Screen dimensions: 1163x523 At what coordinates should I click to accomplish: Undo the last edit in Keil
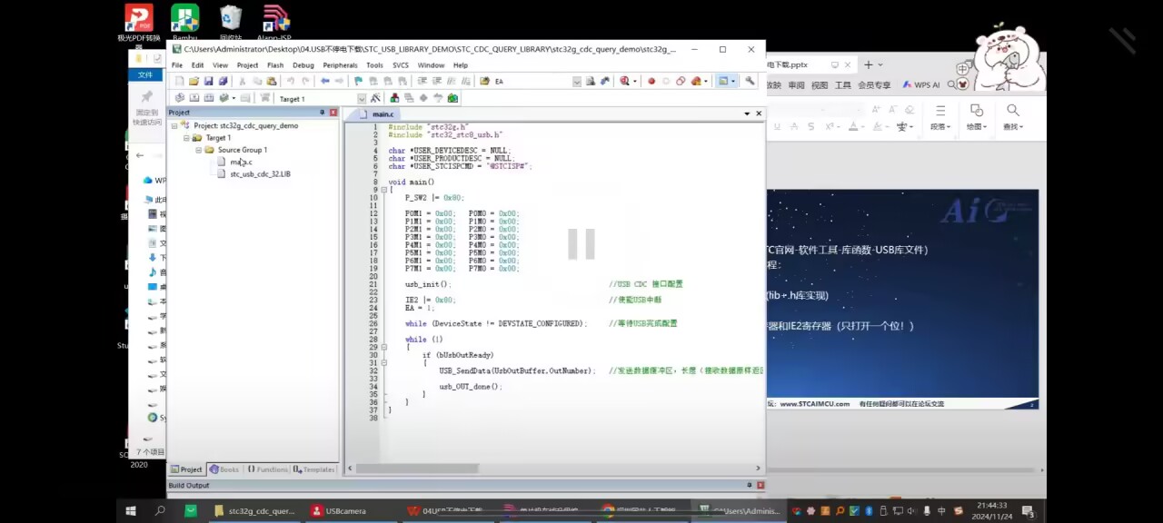[291, 81]
